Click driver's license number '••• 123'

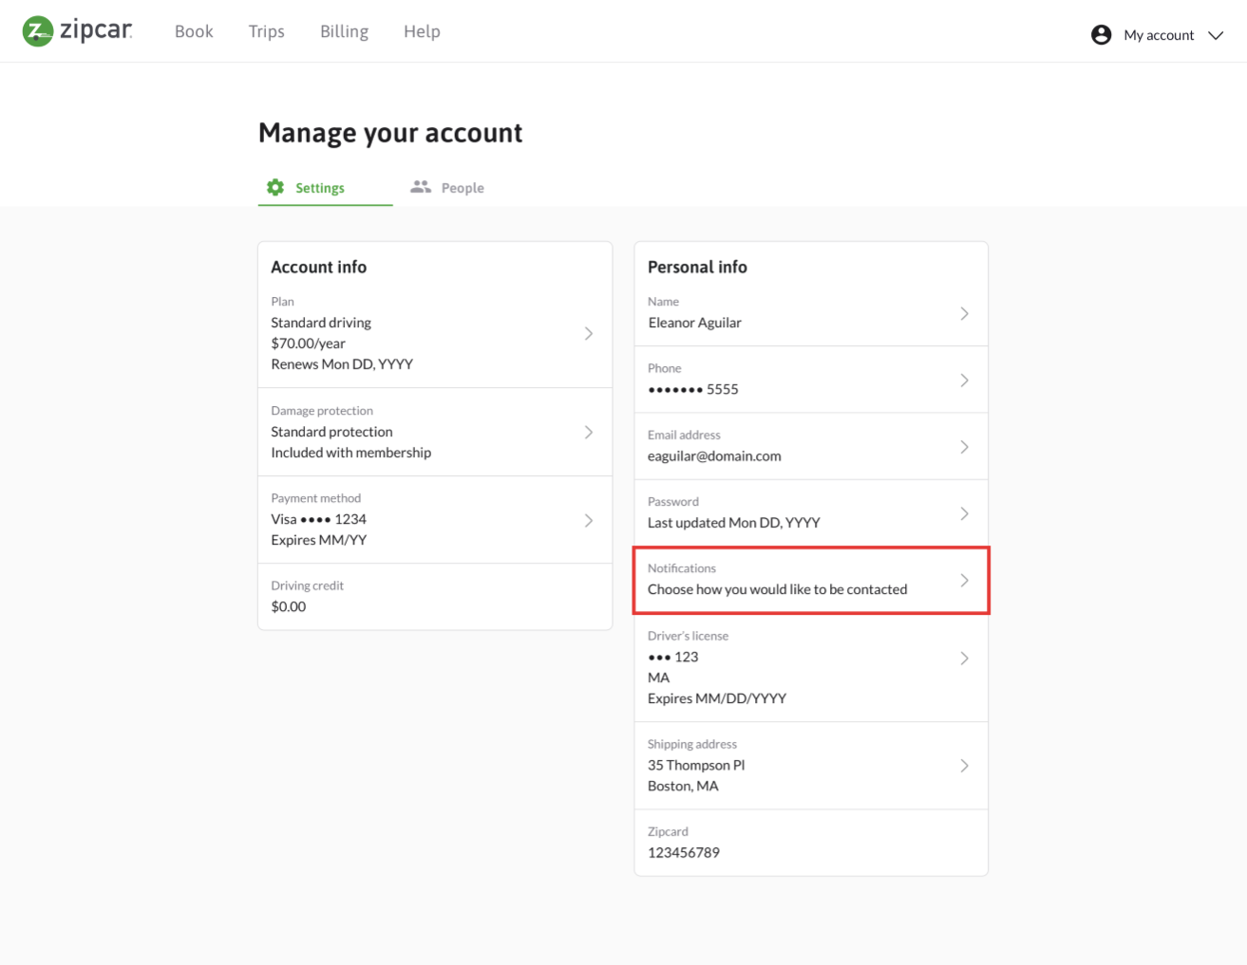tap(672, 657)
